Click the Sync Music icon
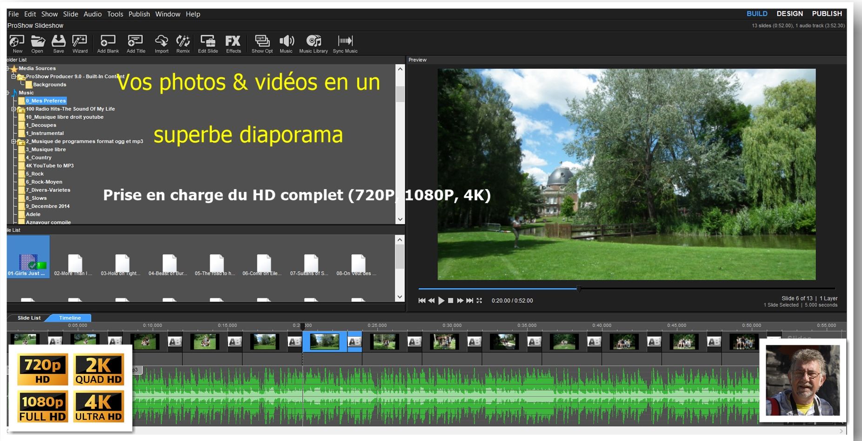 (345, 44)
